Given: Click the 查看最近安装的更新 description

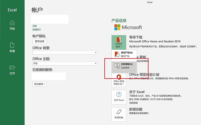Looking at the screenshot, I should pos(139,113).
